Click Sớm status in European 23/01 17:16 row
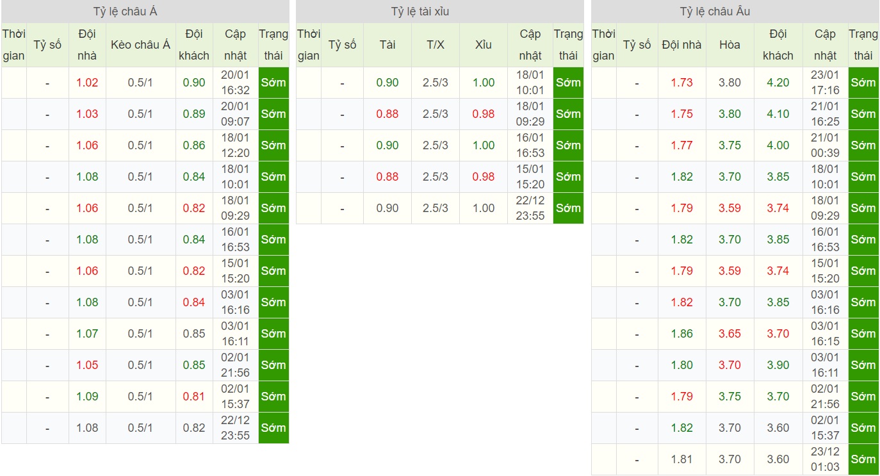Image resolution: width=880 pixels, height=476 pixels. 863,83
